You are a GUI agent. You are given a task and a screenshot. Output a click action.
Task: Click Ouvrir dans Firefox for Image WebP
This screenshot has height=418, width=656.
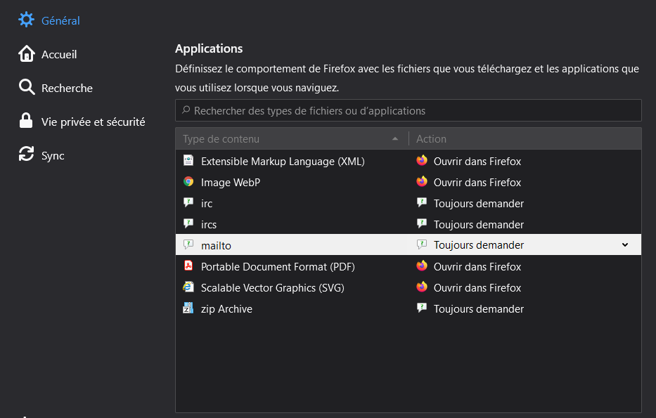pyautogui.click(x=477, y=182)
